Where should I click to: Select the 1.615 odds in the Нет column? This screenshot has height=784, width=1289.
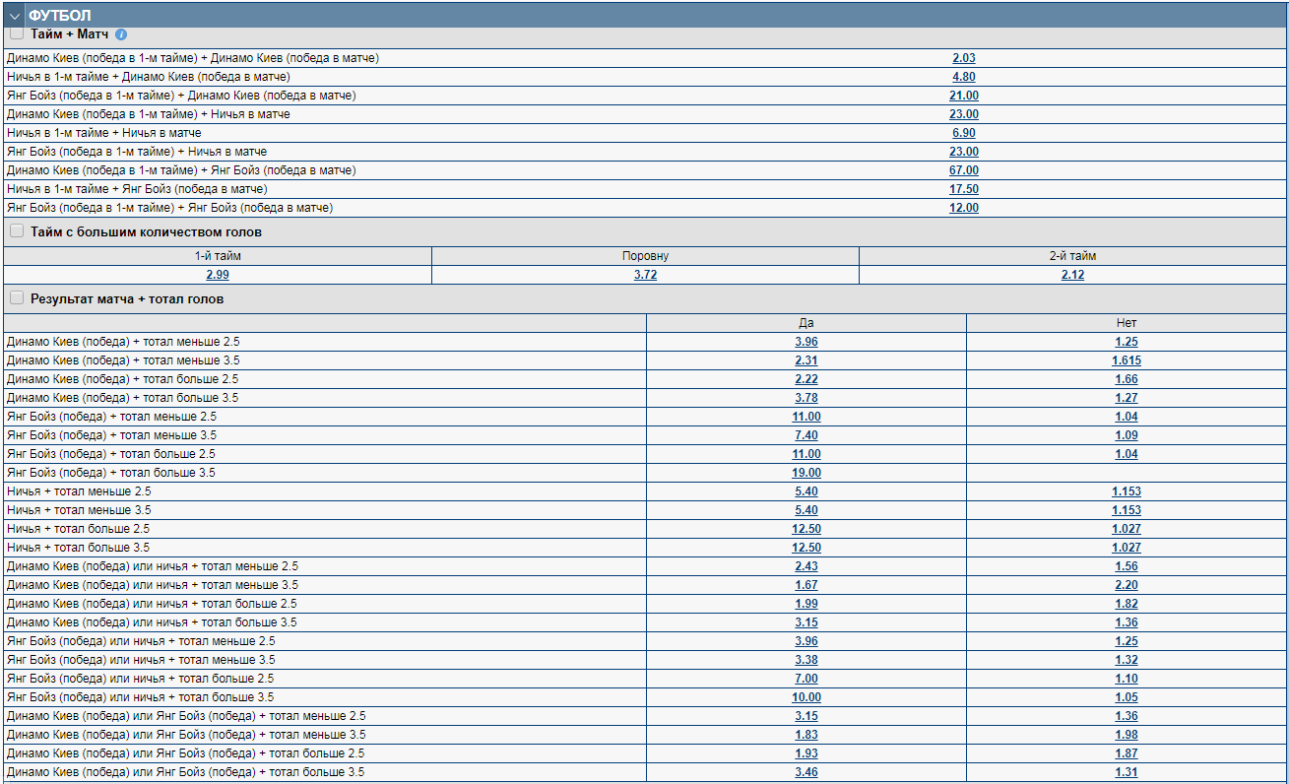click(x=1127, y=360)
